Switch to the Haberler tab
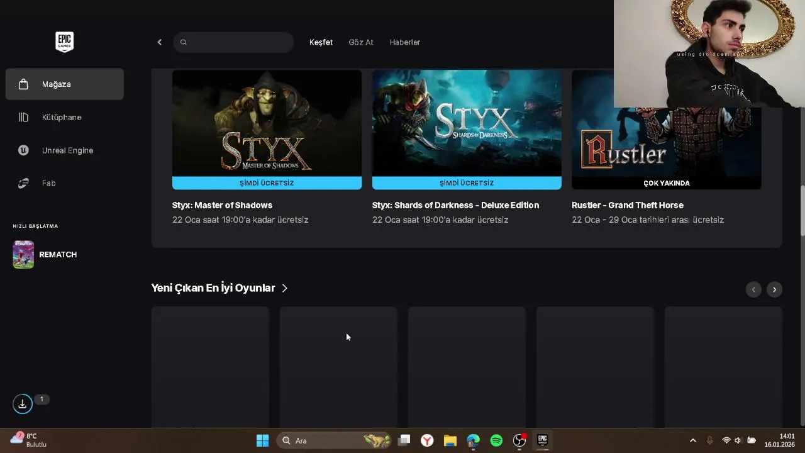Viewport: 805px width, 453px height. pyautogui.click(x=404, y=42)
